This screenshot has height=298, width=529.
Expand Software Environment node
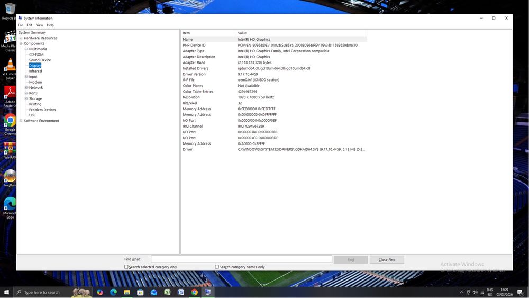point(21,121)
